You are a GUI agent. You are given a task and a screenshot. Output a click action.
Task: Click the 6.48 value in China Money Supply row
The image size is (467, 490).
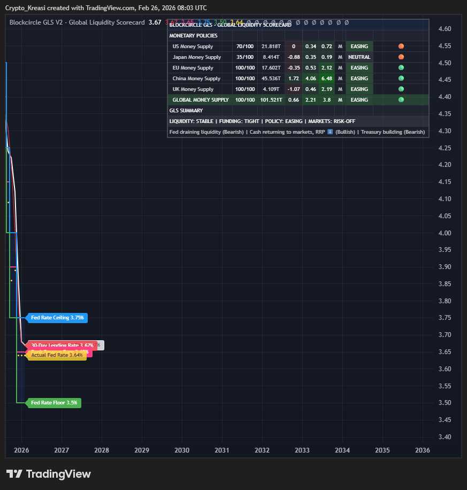pos(325,79)
